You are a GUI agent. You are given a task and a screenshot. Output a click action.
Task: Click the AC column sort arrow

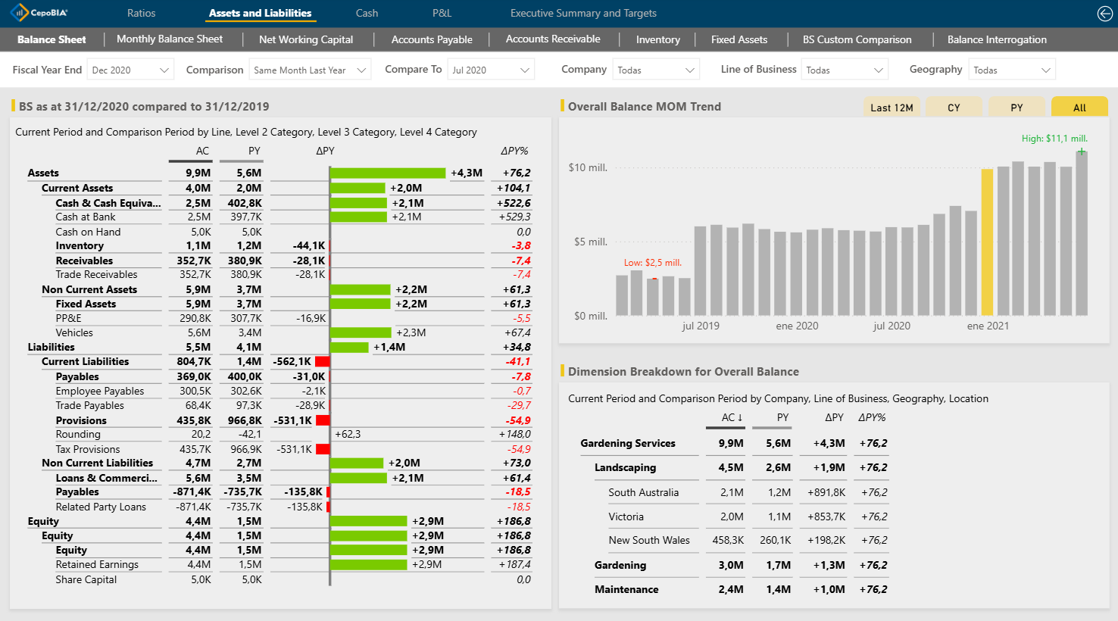(x=740, y=418)
